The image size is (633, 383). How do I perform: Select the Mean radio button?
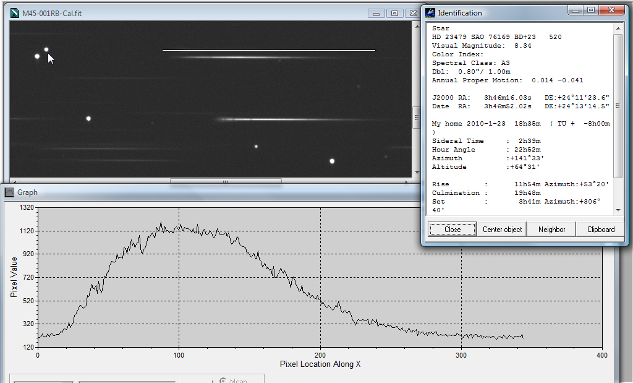[223, 380]
